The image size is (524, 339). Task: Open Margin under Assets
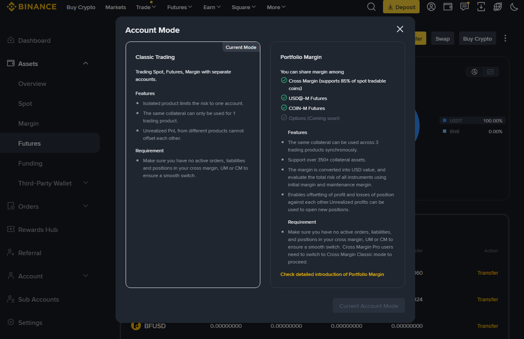click(x=28, y=123)
